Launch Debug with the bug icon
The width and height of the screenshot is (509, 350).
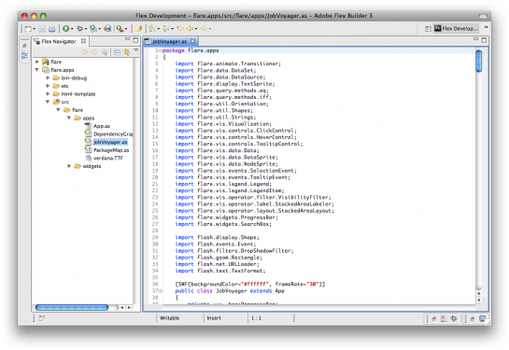[79, 29]
